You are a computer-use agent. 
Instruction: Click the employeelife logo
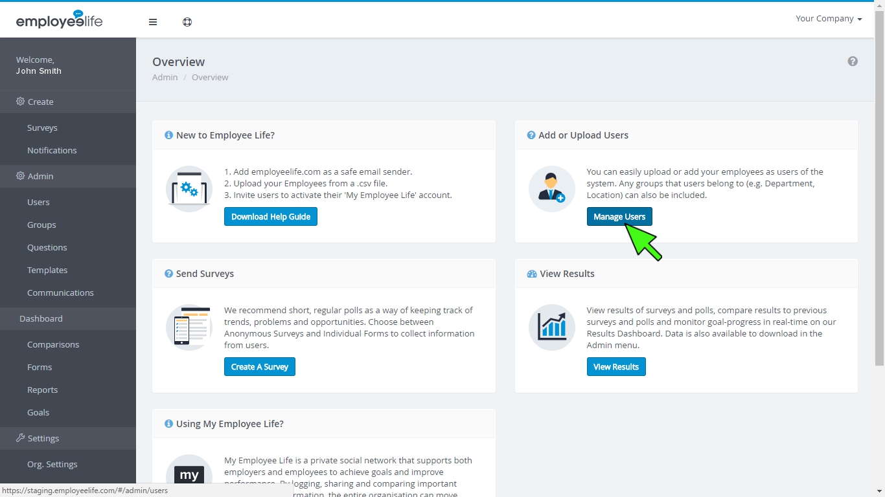[x=59, y=19]
